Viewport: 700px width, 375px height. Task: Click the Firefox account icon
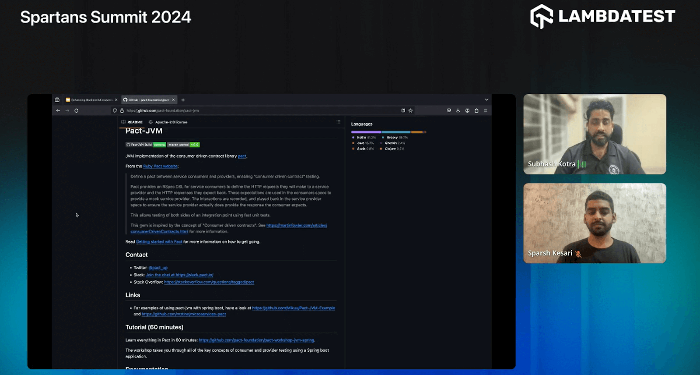click(467, 111)
